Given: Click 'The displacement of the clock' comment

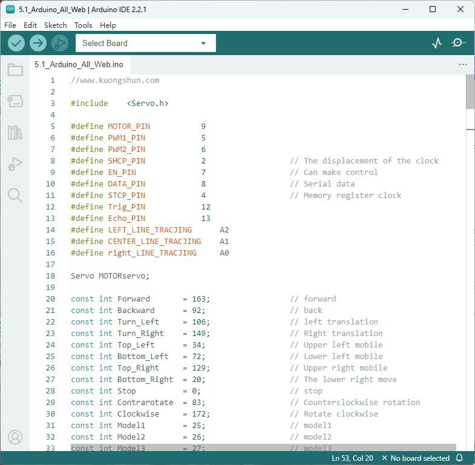Looking at the screenshot, I should click(364, 161).
